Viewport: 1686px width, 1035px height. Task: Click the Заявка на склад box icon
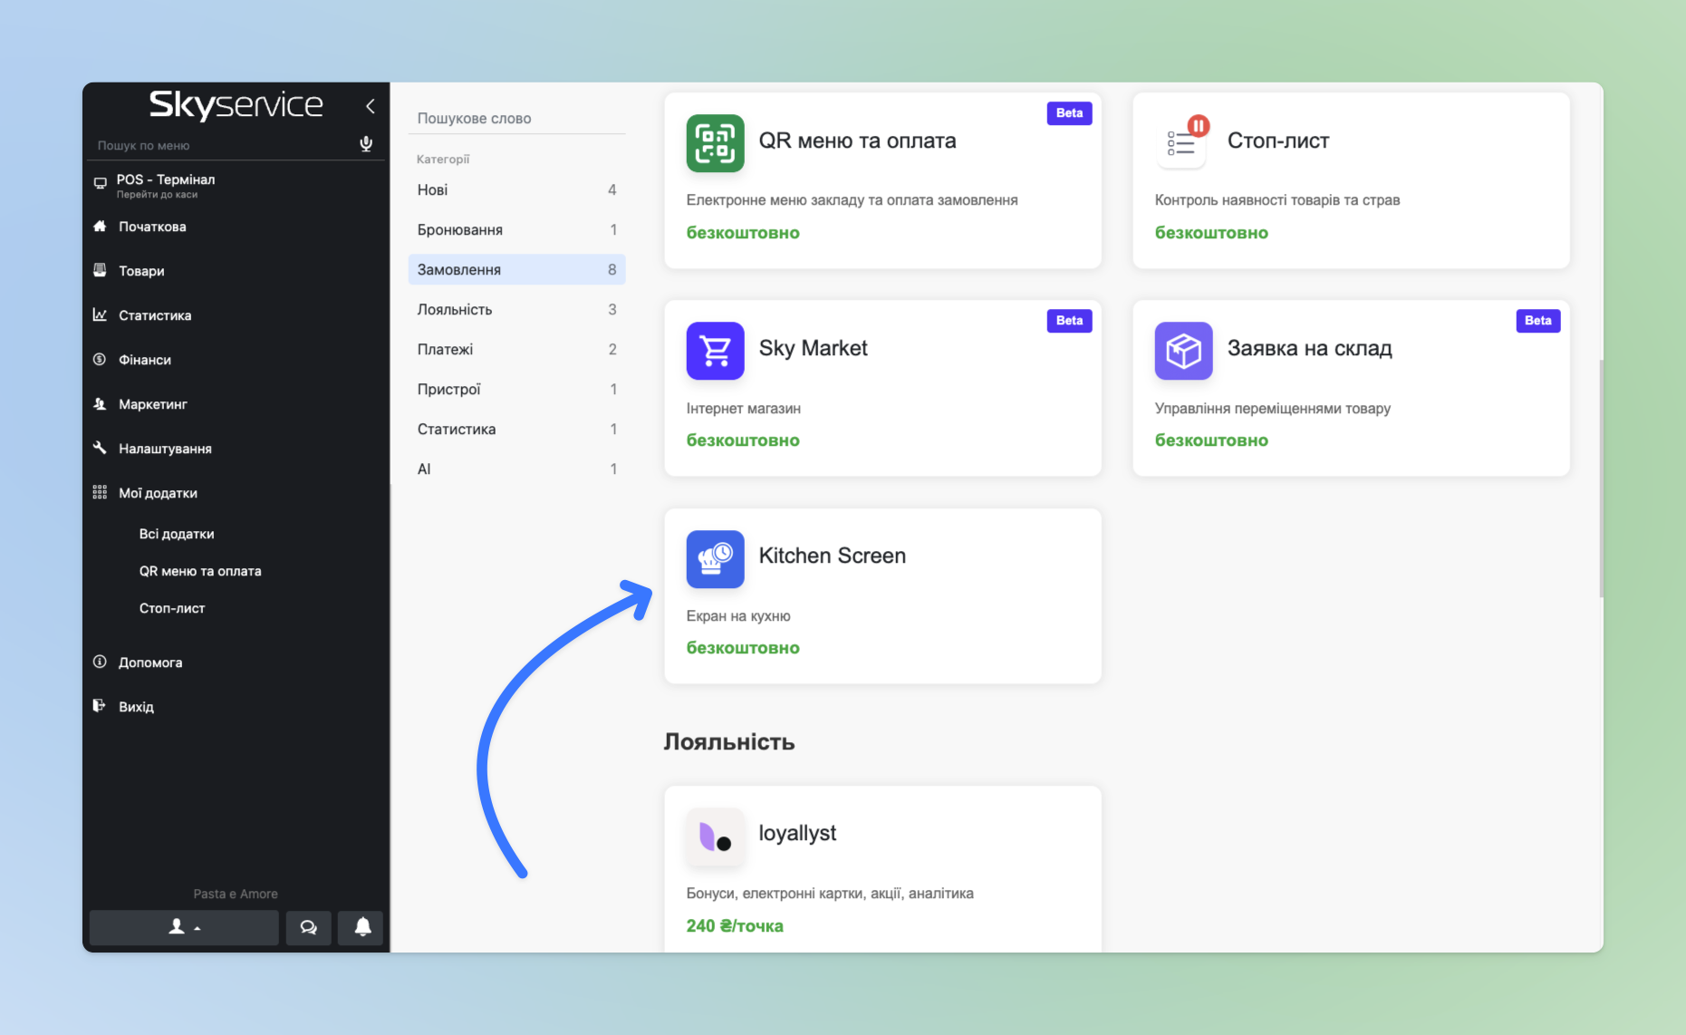1183,351
